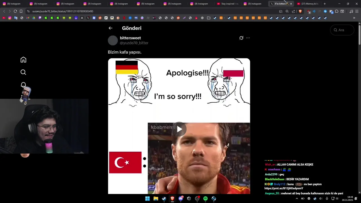Image resolution: width=361 pixels, height=203 pixels.
Task: Switch to the (37) Memoş YouTube tab
Action: pos(308,4)
